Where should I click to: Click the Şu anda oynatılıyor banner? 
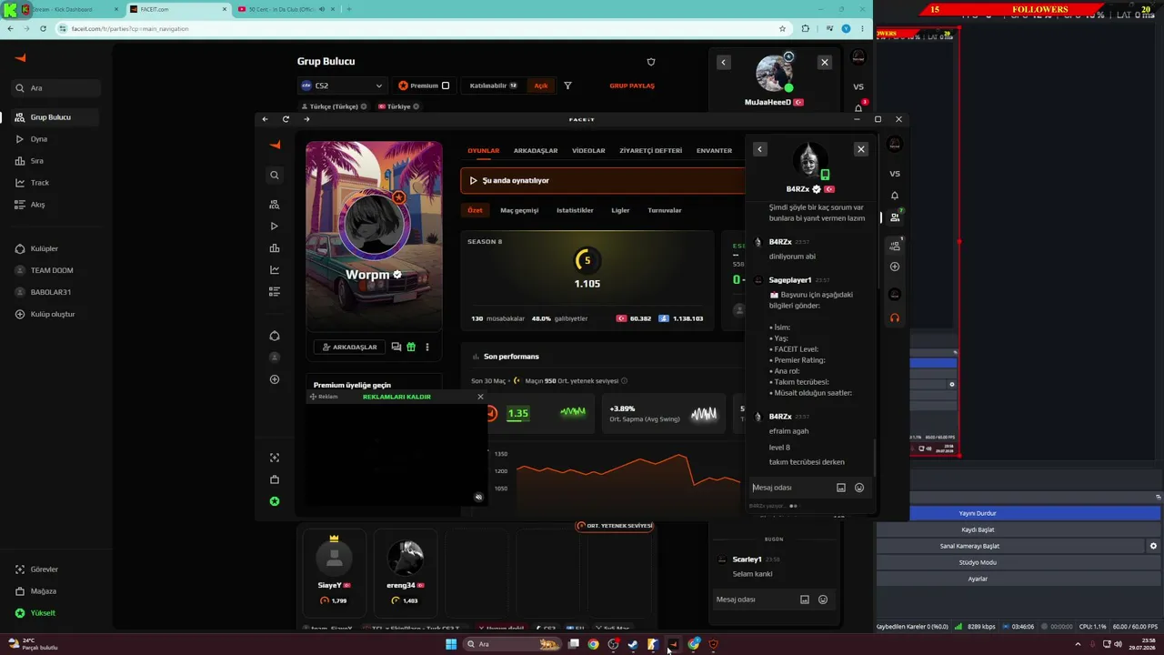[602, 181]
